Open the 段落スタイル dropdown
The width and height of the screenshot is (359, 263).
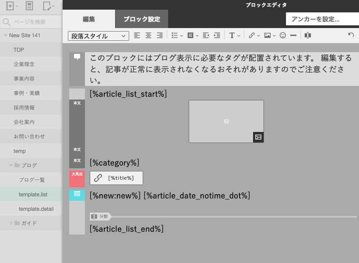pos(99,36)
